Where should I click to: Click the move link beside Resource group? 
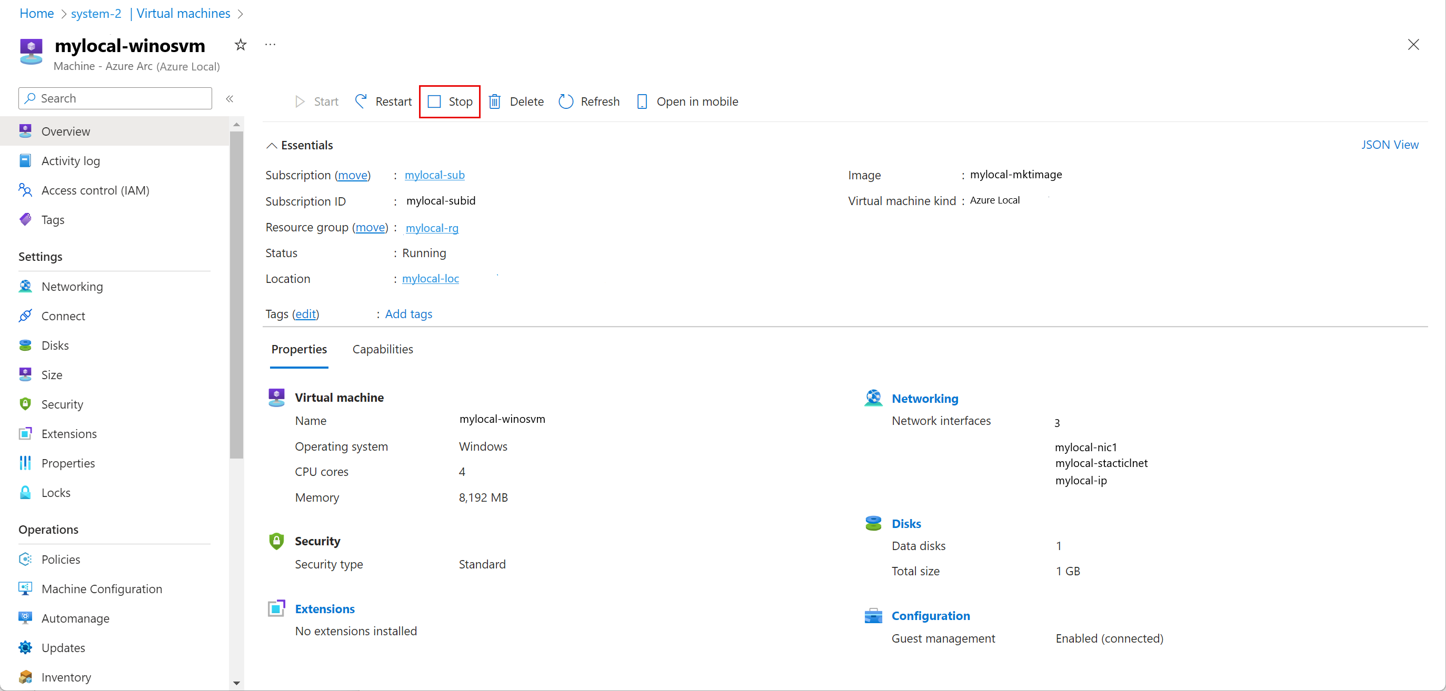371,227
